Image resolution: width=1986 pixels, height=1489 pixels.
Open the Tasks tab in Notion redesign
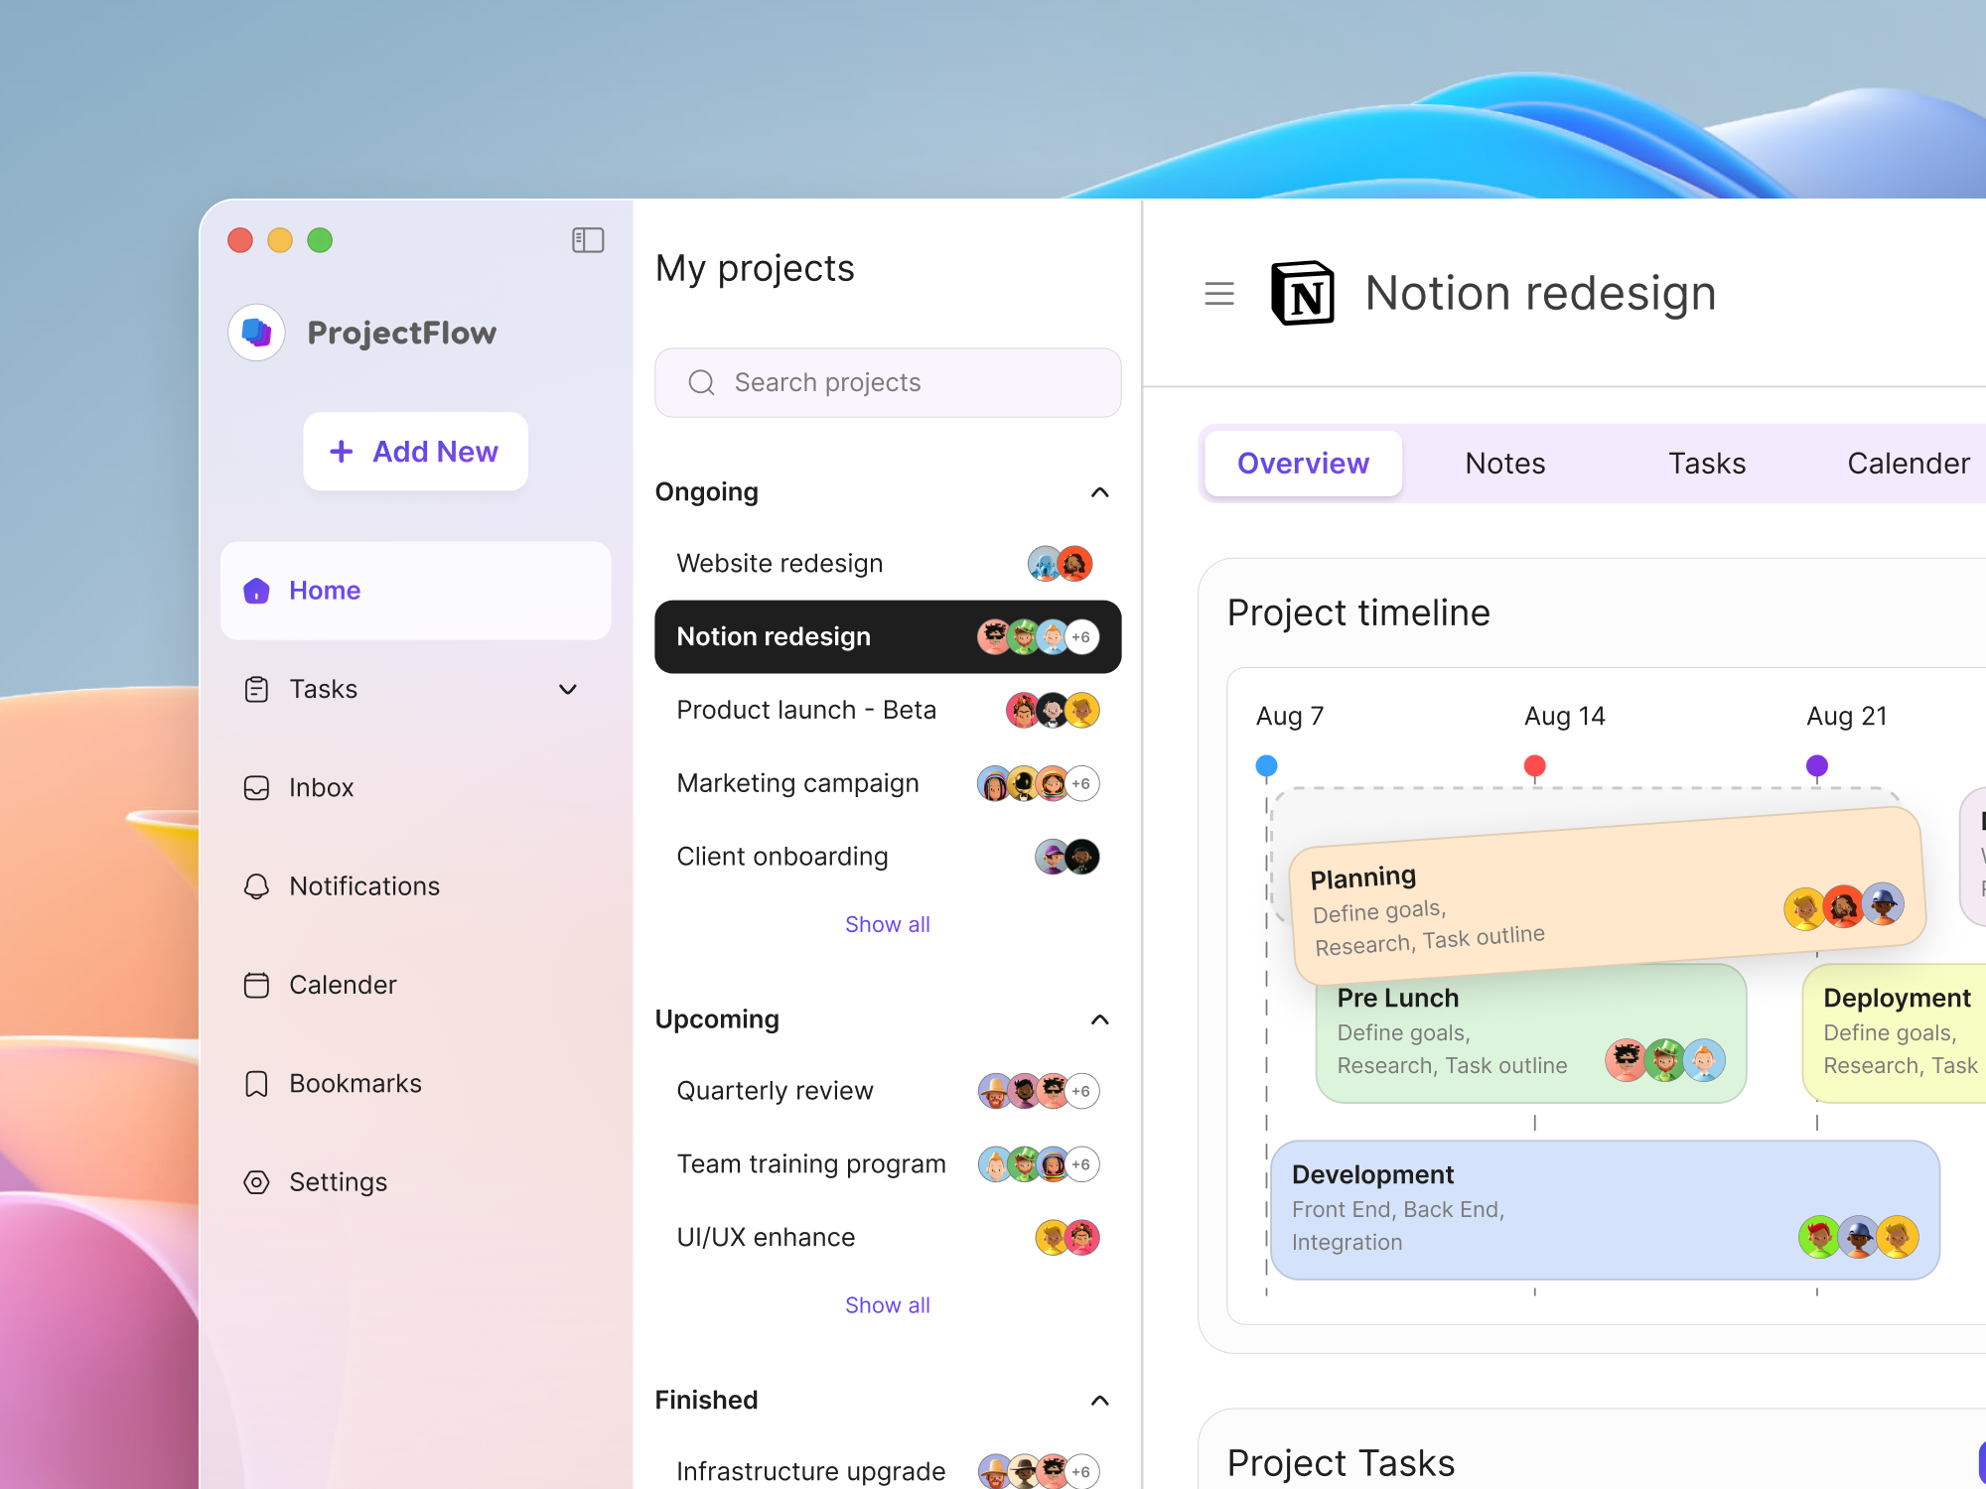tap(1706, 463)
